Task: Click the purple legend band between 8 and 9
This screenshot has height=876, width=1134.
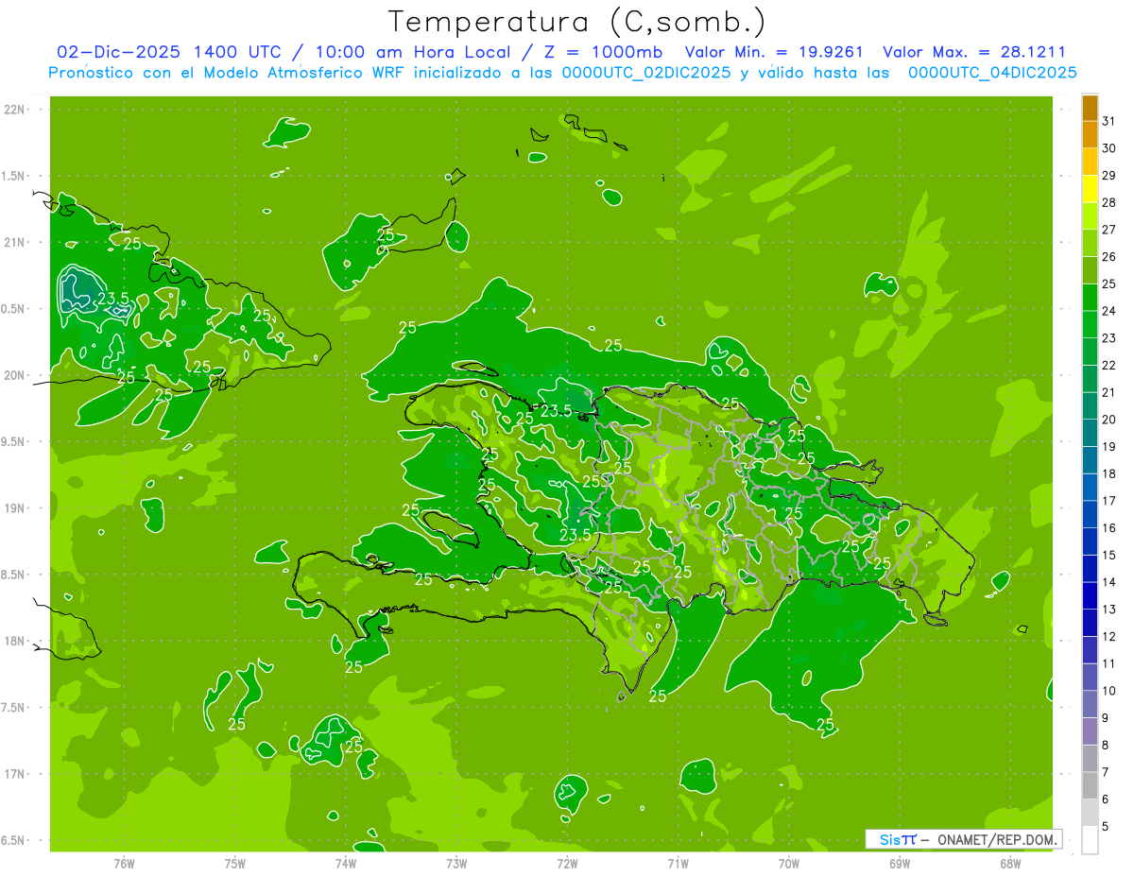Action: (1090, 731)
